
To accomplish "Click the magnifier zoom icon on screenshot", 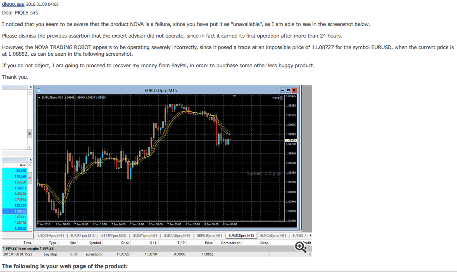I will [x=300, y=247].
